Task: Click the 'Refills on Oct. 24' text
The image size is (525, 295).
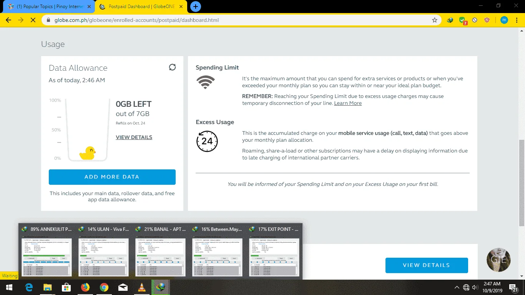Action: pyautogui.click(x=130, y=123)
